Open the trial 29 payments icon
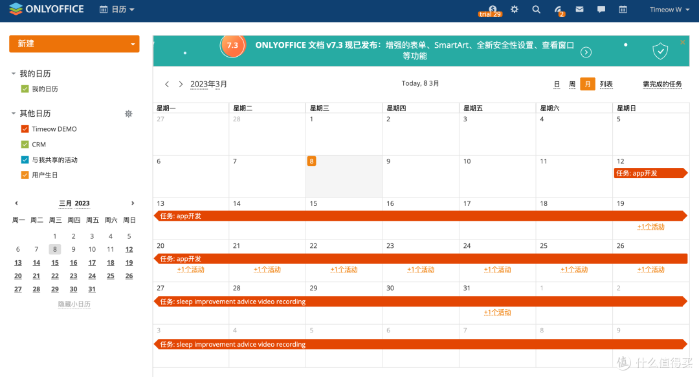Screen dimensions: 699x377 tap(491, 11)
